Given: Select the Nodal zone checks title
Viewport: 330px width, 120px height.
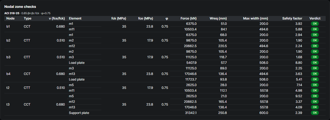Looking at the screenshot, I should click(x=20, y=7).
